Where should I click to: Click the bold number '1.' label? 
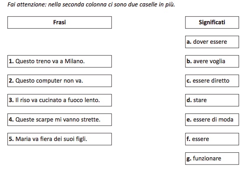11,61
